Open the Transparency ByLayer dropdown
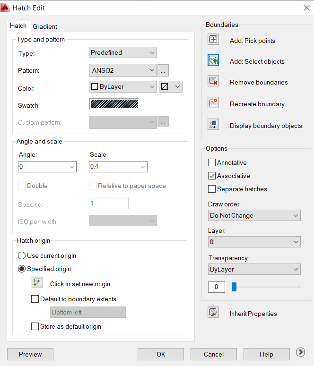This screenshot has width=314, height=366. (x=254, y=270)
